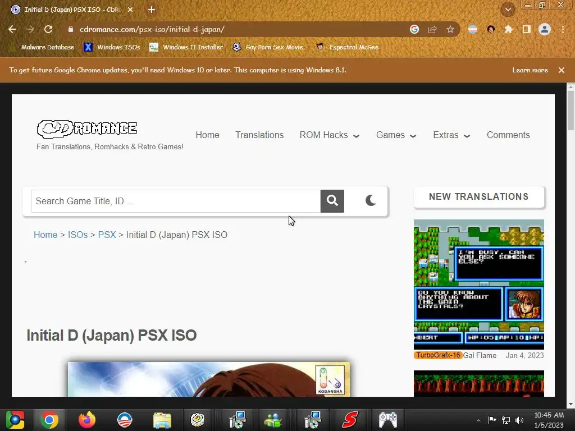Open the Gai Flame title link

tap(480, 355)
